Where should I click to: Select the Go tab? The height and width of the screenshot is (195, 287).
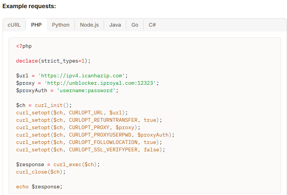(x=135, y=25)
